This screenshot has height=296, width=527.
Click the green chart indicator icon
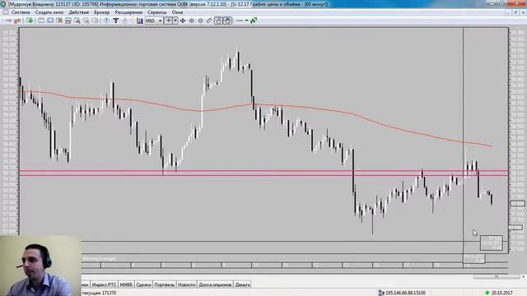(x=254, y=21)
